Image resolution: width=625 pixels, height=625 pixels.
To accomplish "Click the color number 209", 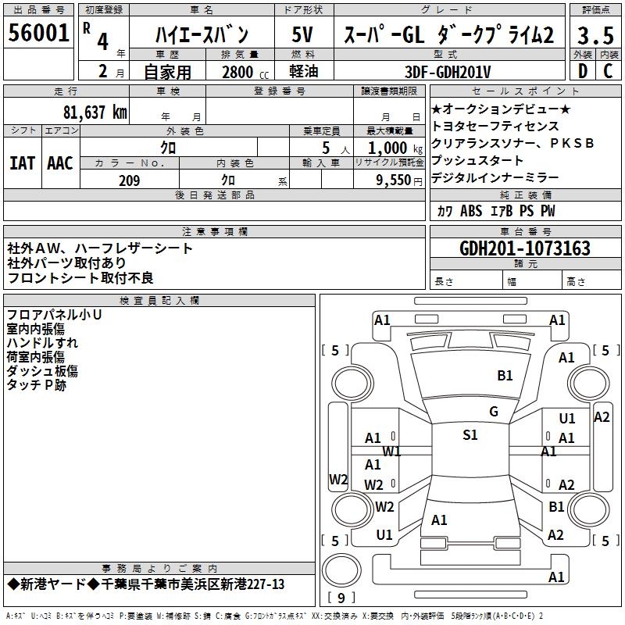I will click(x=129, y=180).
